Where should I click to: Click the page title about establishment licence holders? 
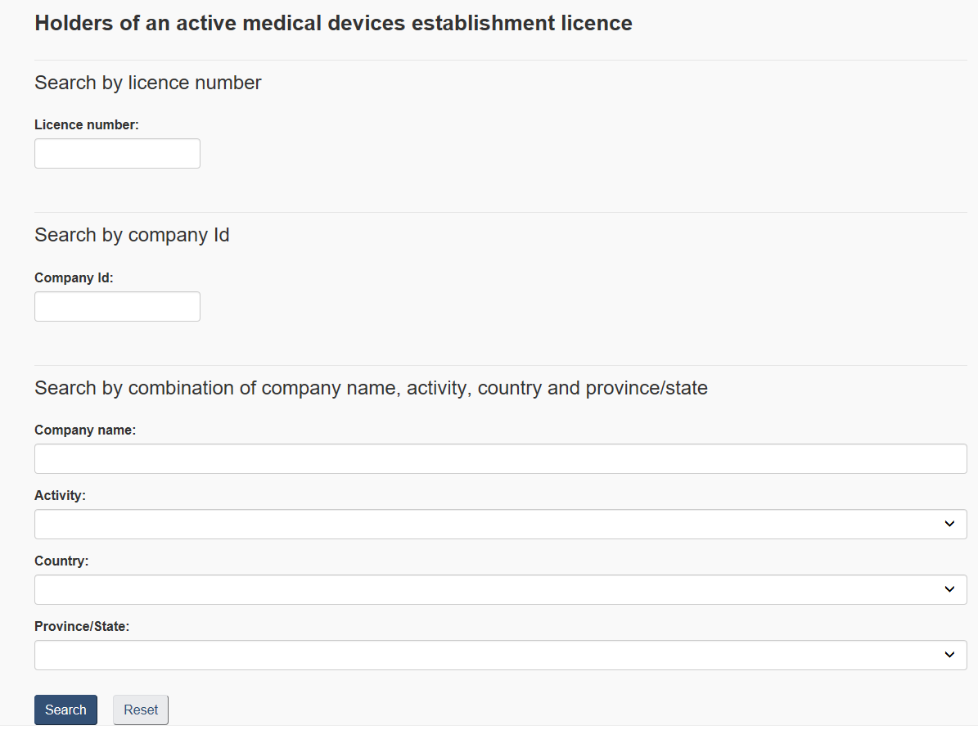pos(333,23)
